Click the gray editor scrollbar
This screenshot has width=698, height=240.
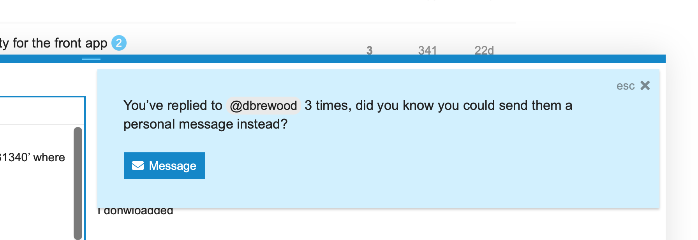point(78,182)
